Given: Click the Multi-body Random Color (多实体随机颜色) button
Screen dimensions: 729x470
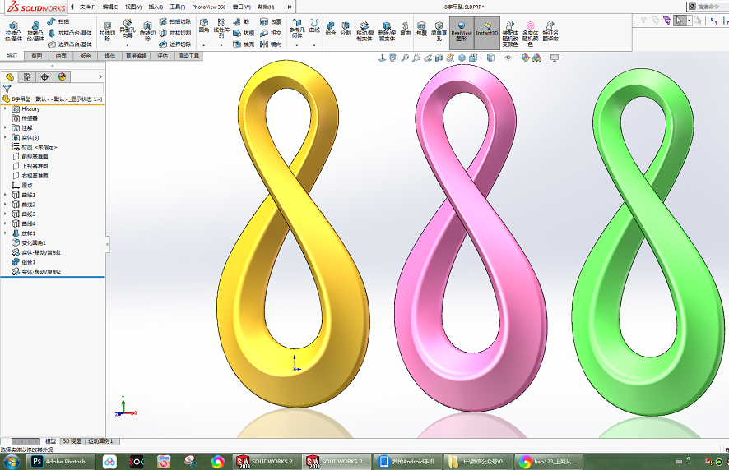Looking at the screenshot, I should point(531,34).
